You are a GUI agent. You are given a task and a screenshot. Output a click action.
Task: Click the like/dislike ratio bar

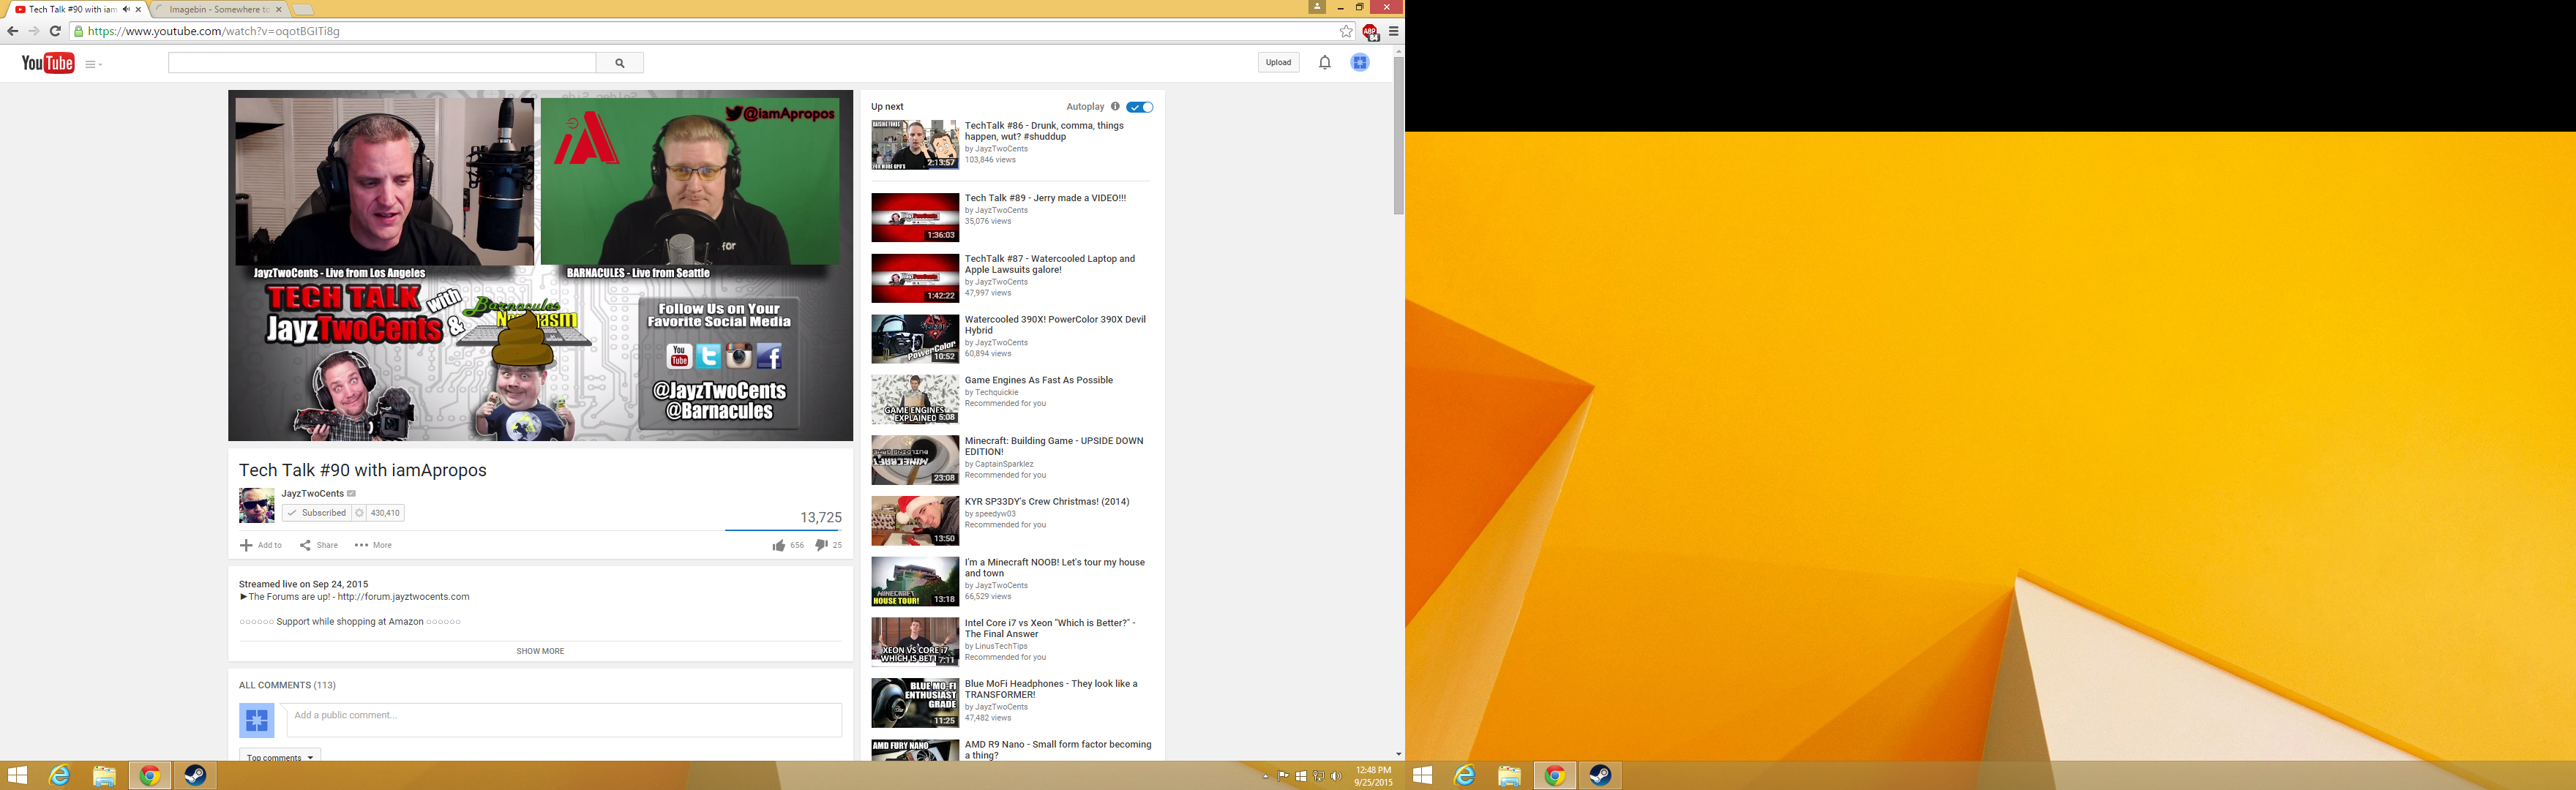783,530
